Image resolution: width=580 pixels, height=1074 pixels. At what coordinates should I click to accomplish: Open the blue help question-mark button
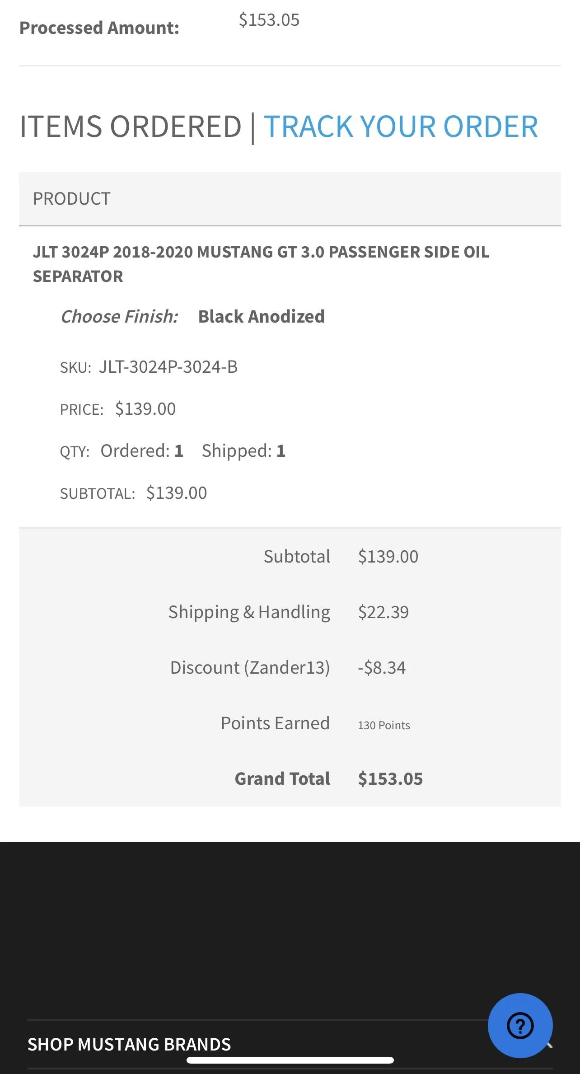pyautogui.click(x=520, y=1025)
